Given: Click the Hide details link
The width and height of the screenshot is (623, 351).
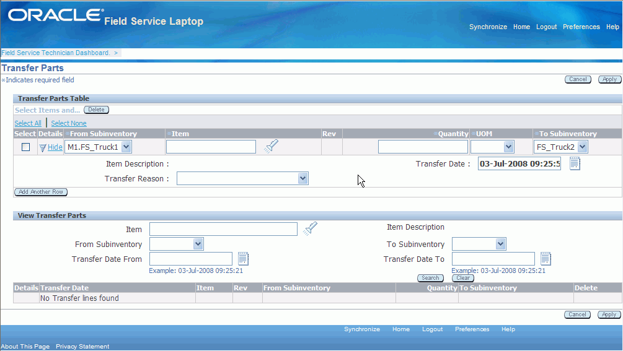Looking at the screenshot, I should point(55,147).
